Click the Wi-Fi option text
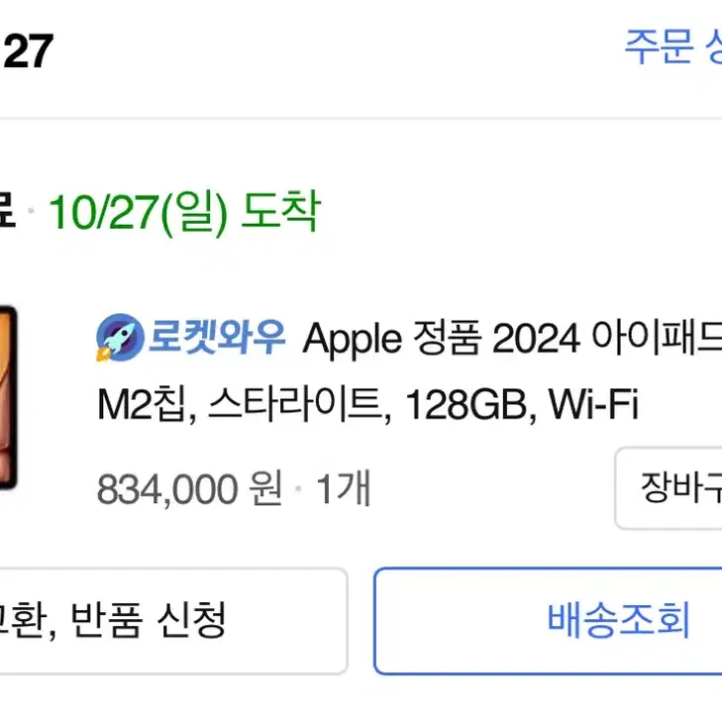Viewport: 722px width, 722px height. (x=593, y=403)
